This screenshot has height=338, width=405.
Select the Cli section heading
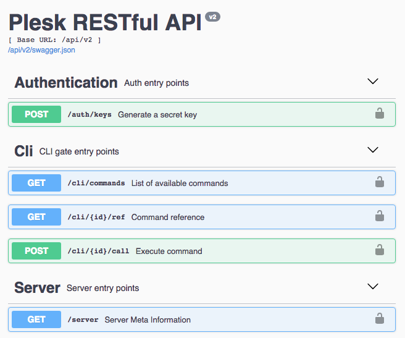(x=23, y=151)
